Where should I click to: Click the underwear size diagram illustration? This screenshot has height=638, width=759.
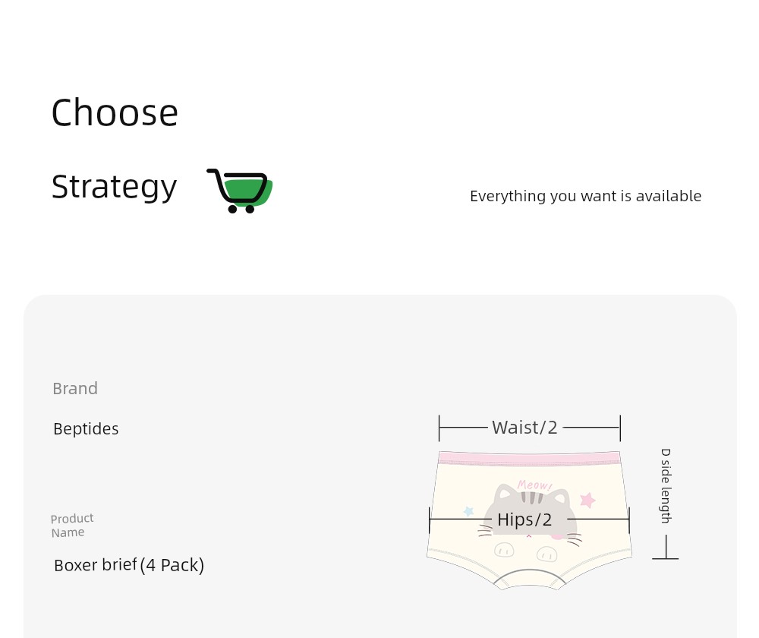click(x=530, y=502)
